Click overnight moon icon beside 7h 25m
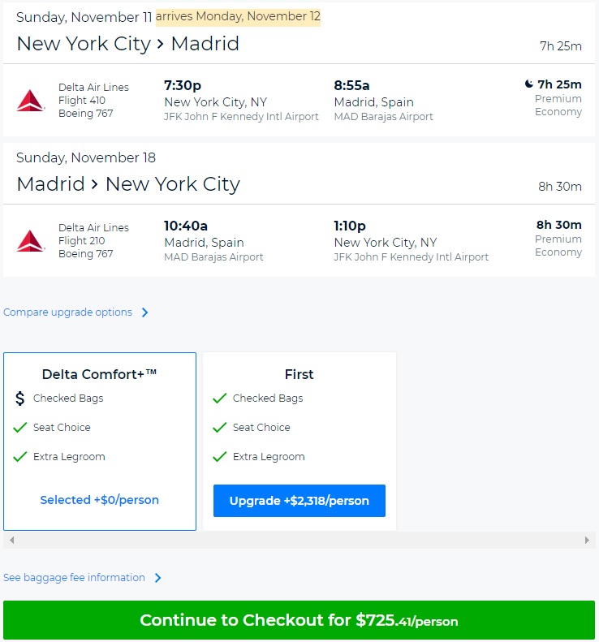Viewport: 599px width, 642px height. tap(528, 84)
